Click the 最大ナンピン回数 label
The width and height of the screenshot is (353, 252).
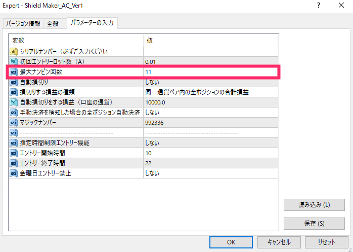coord(41,72)
